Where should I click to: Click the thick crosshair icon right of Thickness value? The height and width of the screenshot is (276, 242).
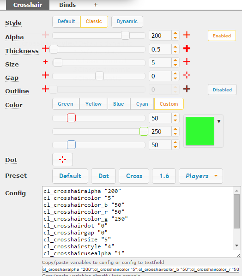(187, 48)
